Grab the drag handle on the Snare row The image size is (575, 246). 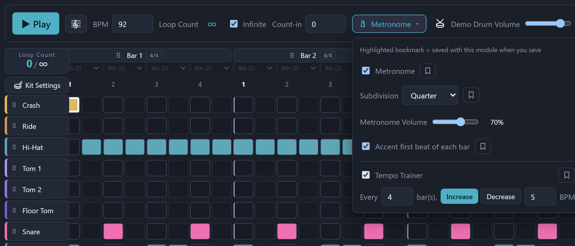coord(14,231)
